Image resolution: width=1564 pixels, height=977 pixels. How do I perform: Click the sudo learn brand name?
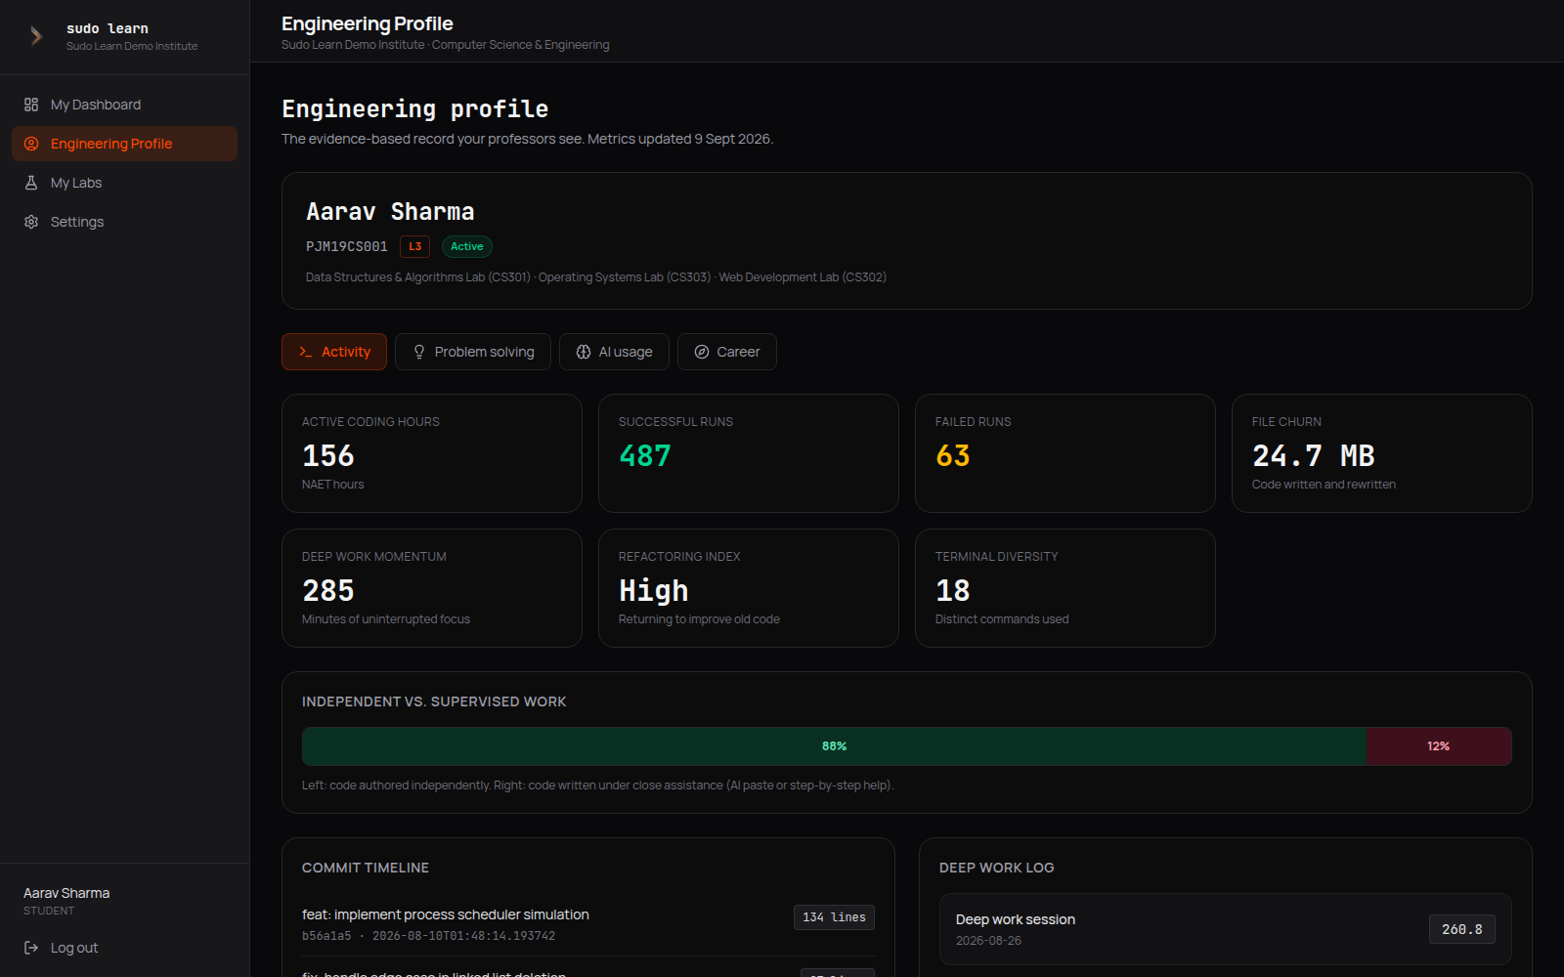pos(108,28)
